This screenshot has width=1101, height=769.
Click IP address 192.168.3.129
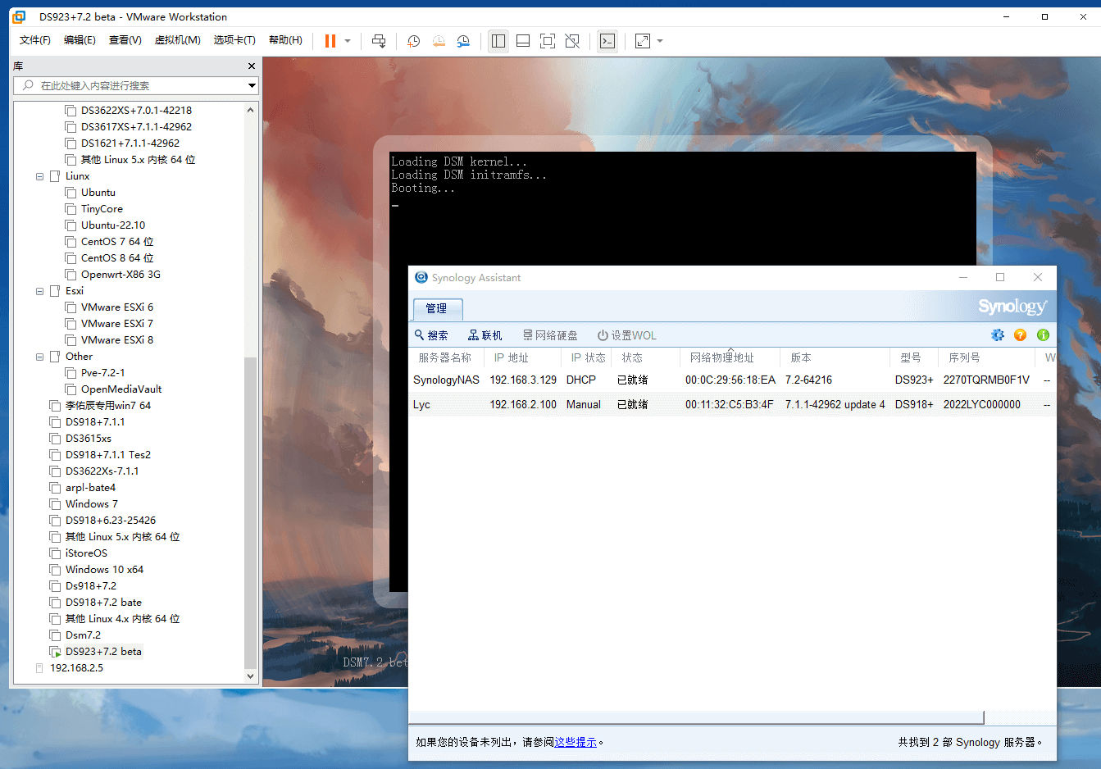pos(523,380)
